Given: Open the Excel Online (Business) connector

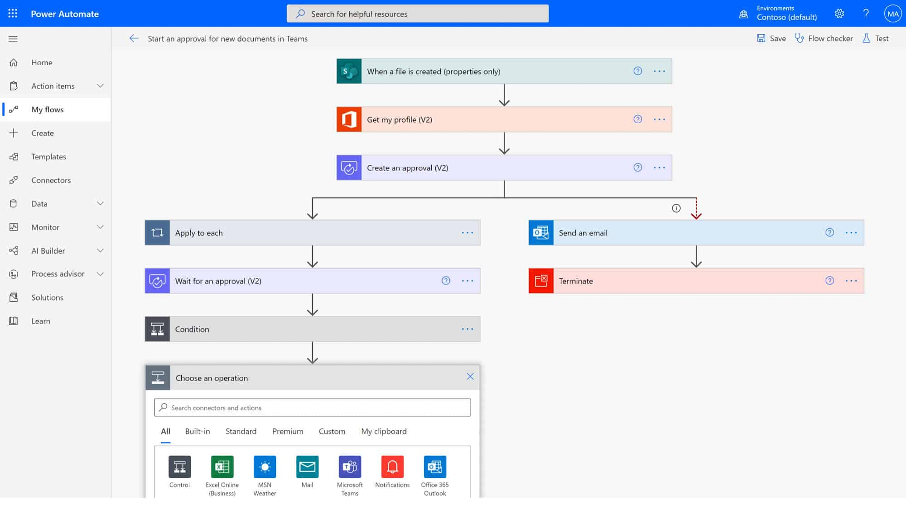Looking at the screenshot, I should (x=222, y=467).
